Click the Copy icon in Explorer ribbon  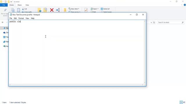click(13, 10)
